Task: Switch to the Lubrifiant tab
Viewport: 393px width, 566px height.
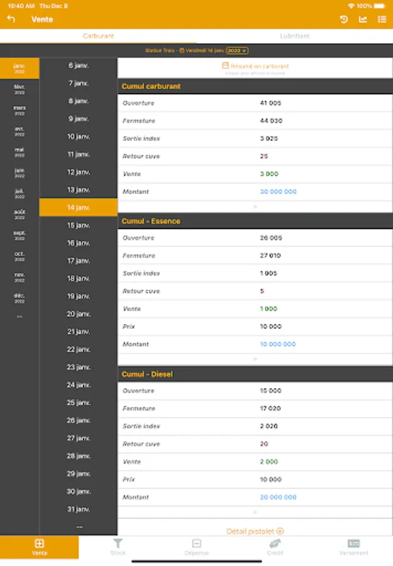Action: pos(294,36)
